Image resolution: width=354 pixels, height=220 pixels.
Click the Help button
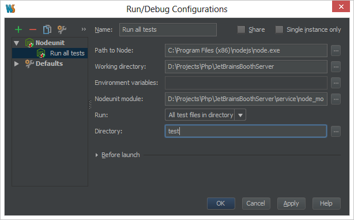326,203
